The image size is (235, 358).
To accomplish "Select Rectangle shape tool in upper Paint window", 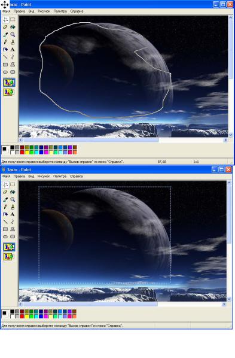I will 5,65.
